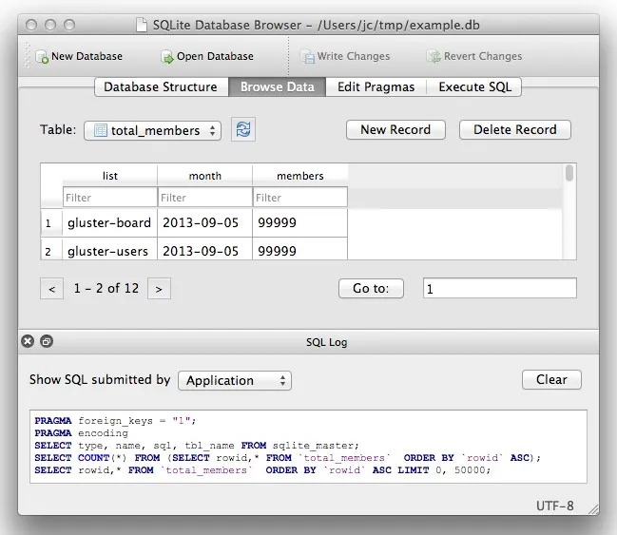Click the Write Changes toolbar icon

308,57
